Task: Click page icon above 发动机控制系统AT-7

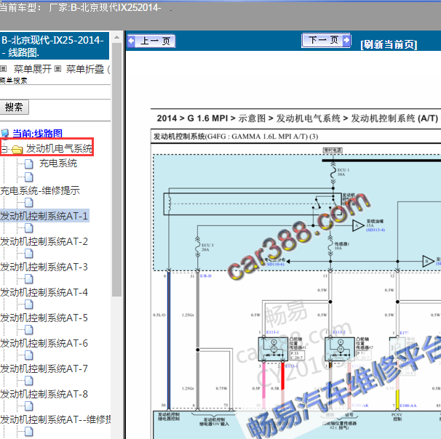Action: [x=29, y=355]
